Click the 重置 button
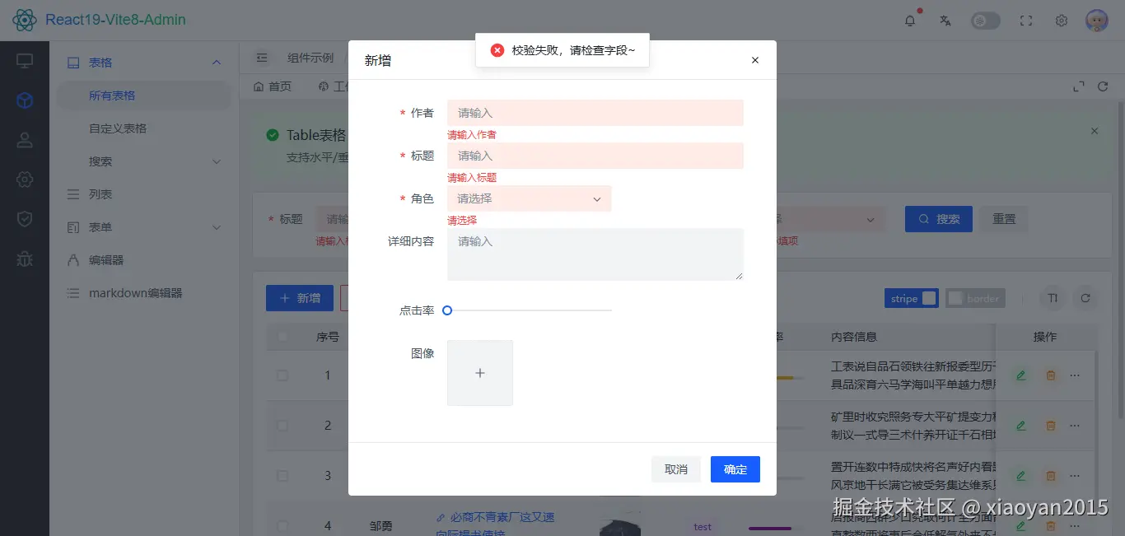Screen dimensions: 1125x536 pos(1004,219)
